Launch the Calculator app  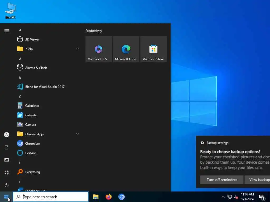click(x=48, y=106)
